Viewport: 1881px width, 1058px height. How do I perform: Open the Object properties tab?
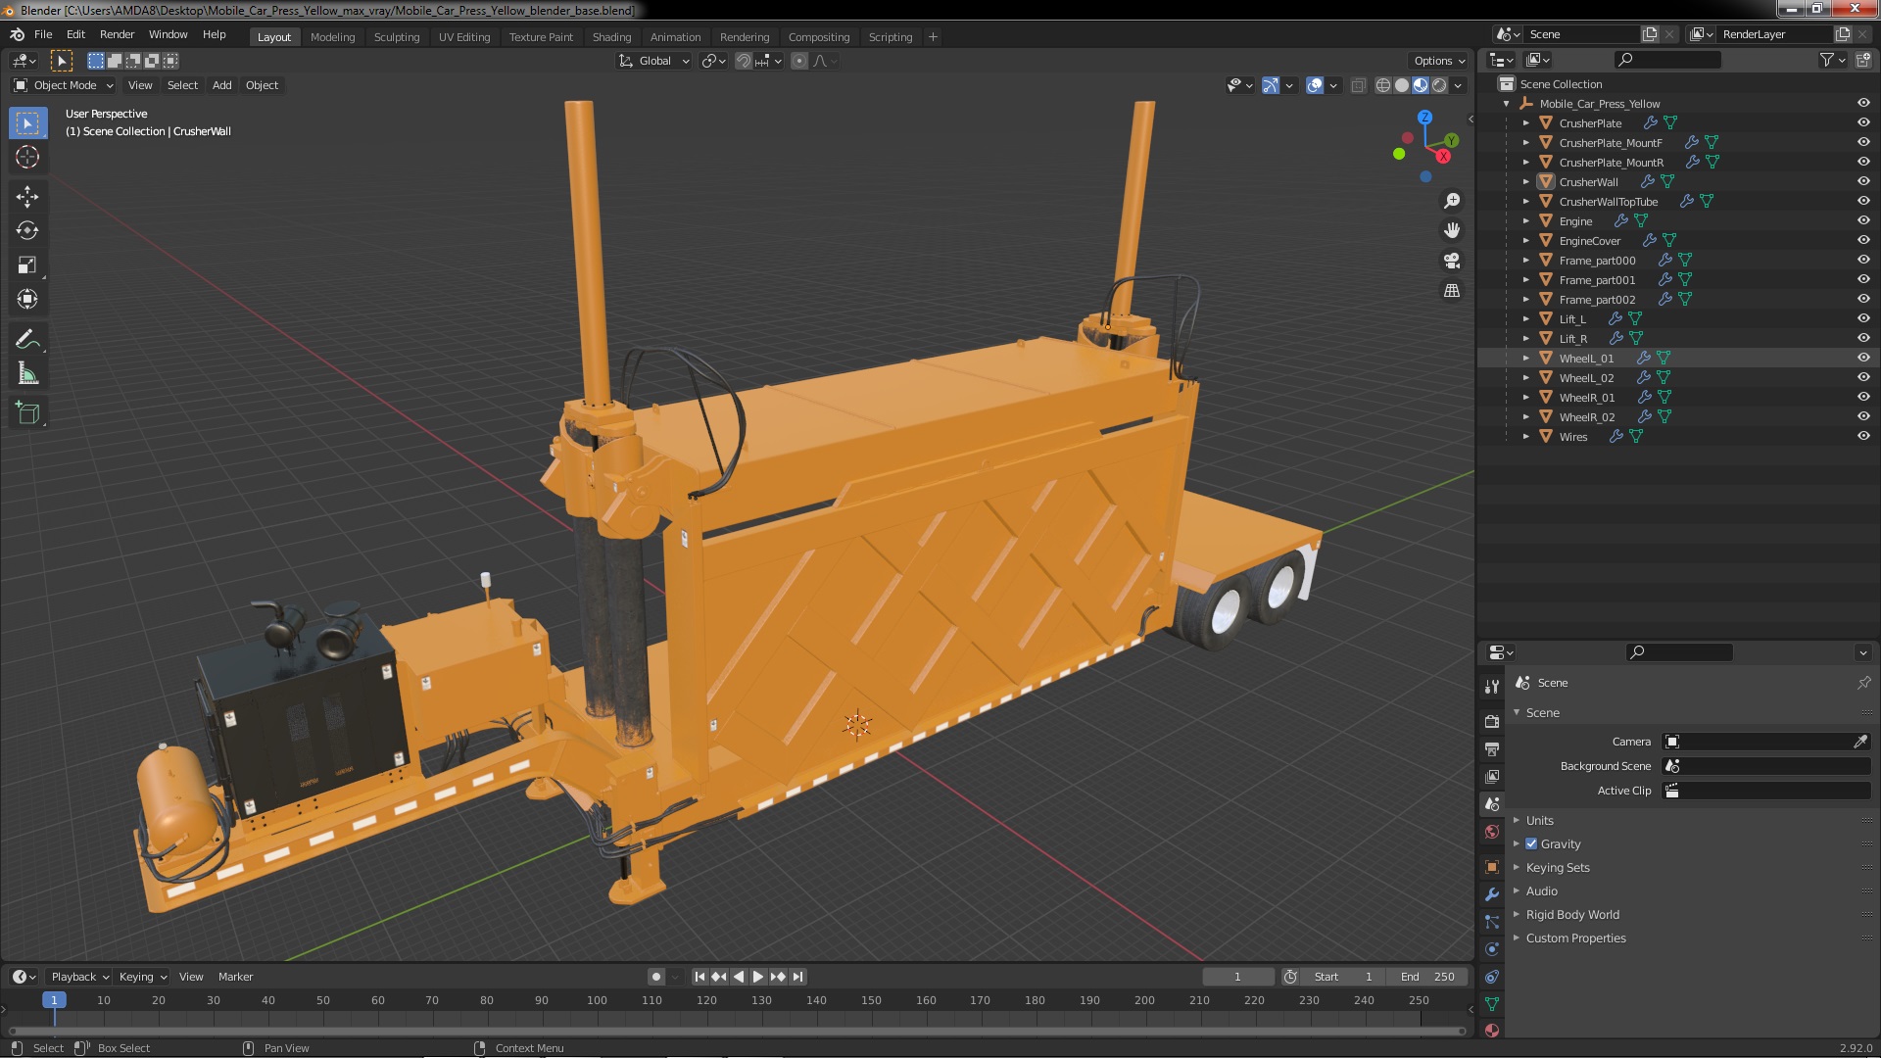point(1492,867)
